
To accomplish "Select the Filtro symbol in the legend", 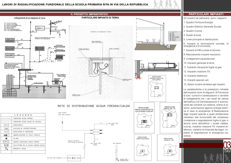I will point(6,138).
